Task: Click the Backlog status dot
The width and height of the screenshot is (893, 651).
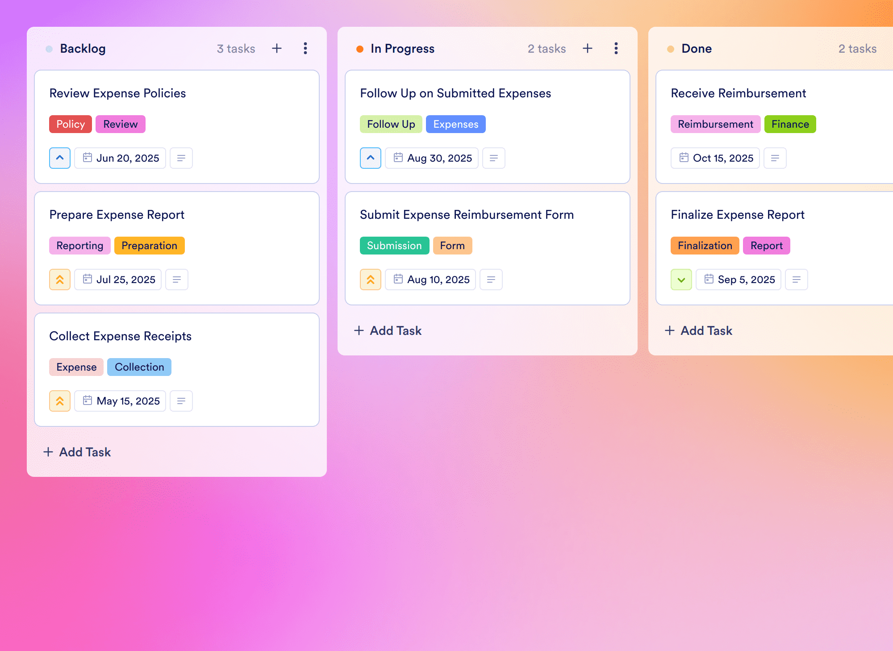Action: point(49,49)
